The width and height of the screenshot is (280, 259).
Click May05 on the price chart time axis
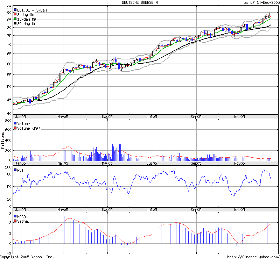[x=107, y=117]
